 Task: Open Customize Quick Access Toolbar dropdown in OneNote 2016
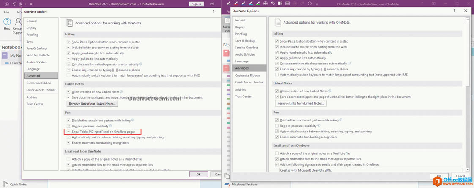[x=317, y=4]
